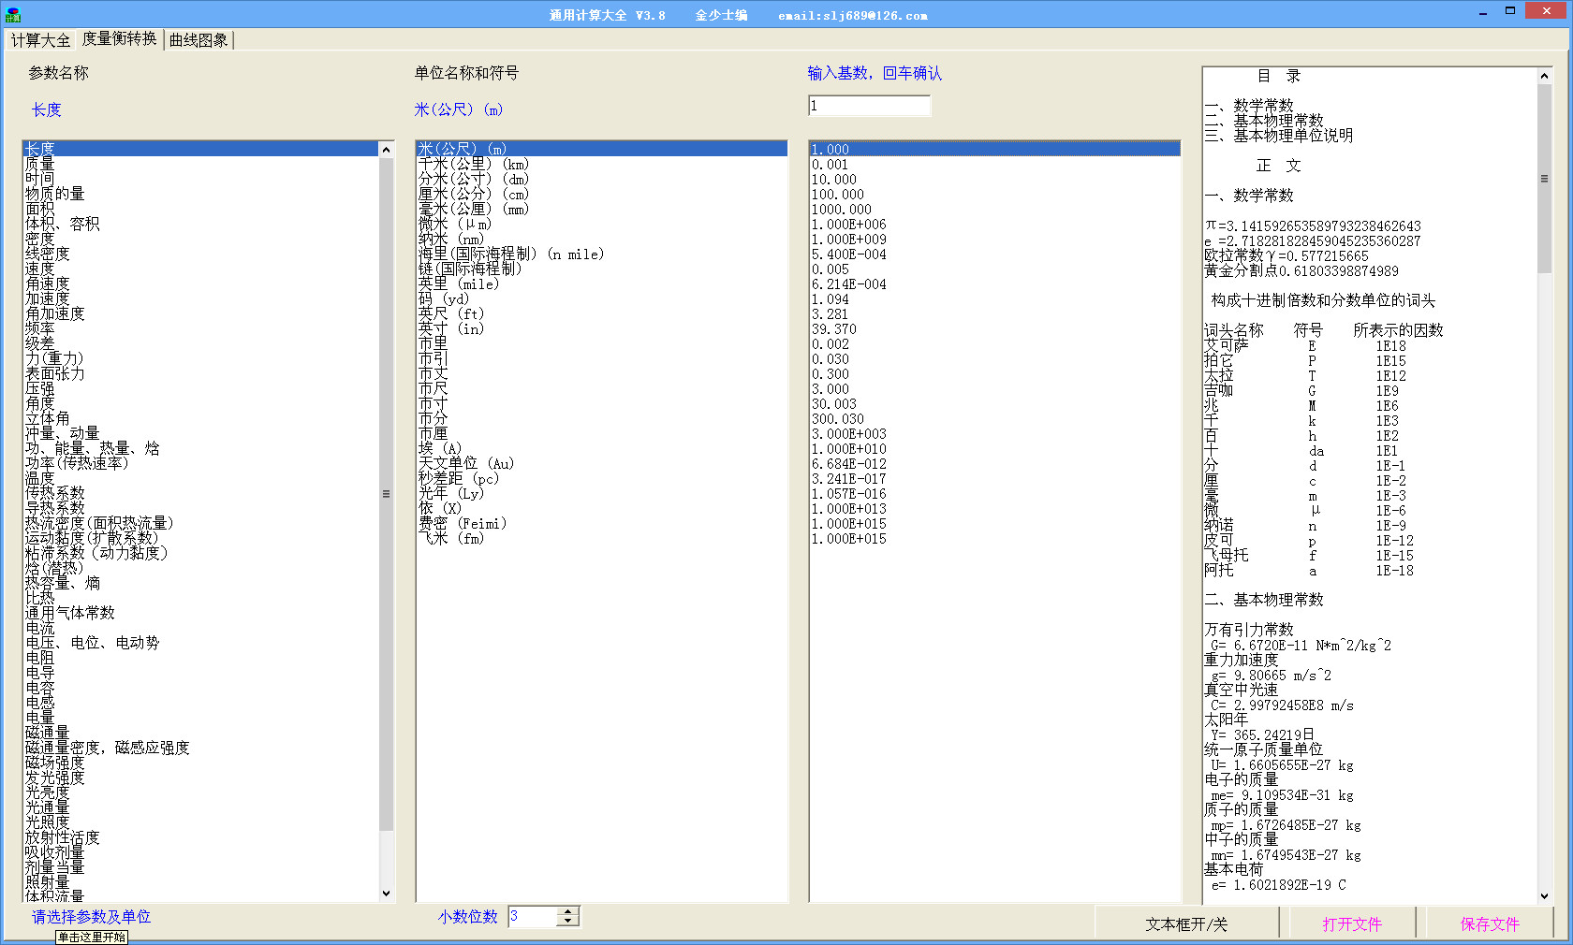Open the 计算大全 tab
The image size is (1573, 945).
pos(40,40)
